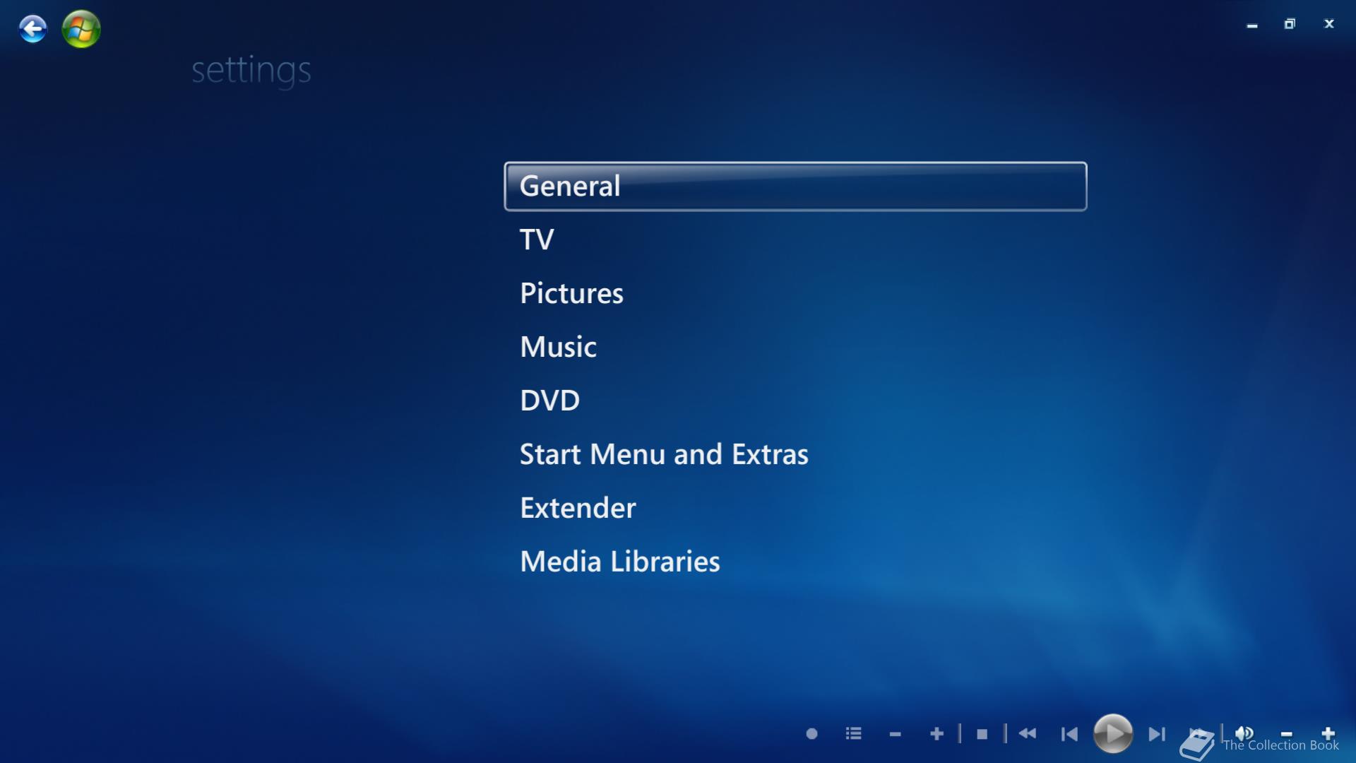The image size is (1356, 763).
Task: Decrease volume with the minus button
Action: [x=1286, y=734]
